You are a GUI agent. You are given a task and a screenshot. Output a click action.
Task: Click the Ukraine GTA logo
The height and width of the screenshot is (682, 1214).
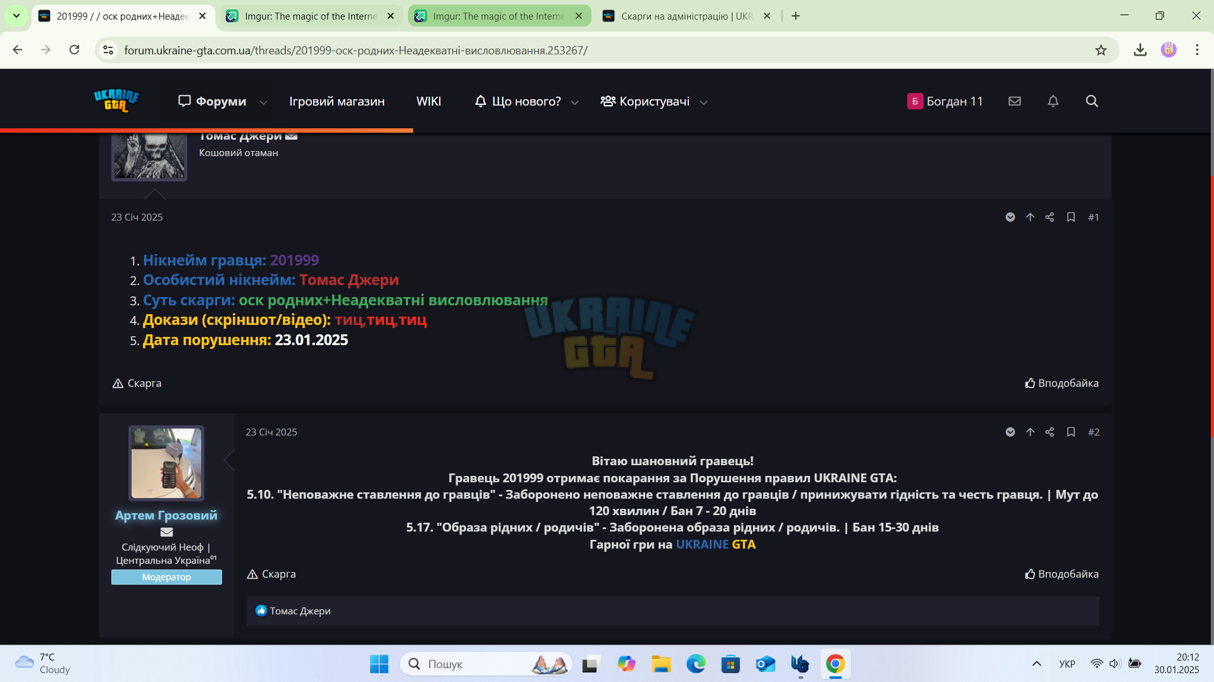[116, 101]
